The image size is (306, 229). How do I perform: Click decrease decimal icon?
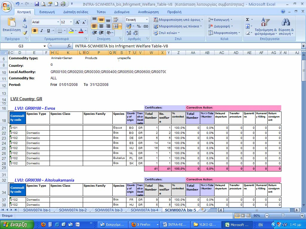pos(135,33)
